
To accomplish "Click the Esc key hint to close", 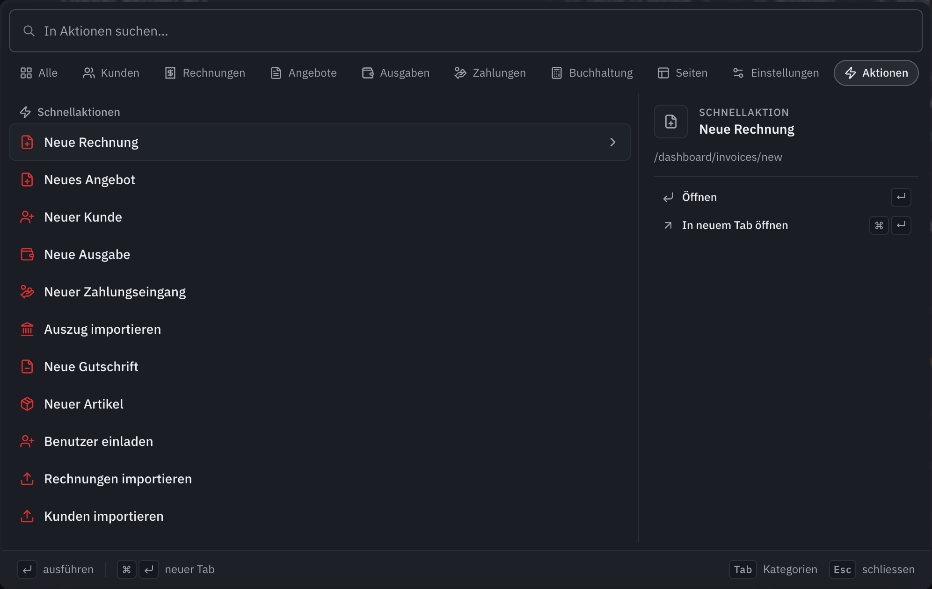I will [842, 569].
